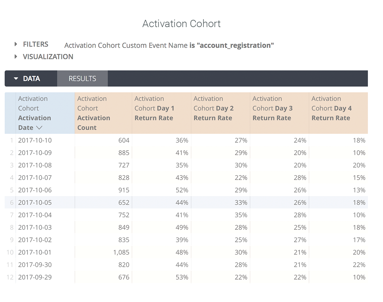Expand the FILTERS section triangle
Screen dimensions: 383x302
tap(16, 44)
